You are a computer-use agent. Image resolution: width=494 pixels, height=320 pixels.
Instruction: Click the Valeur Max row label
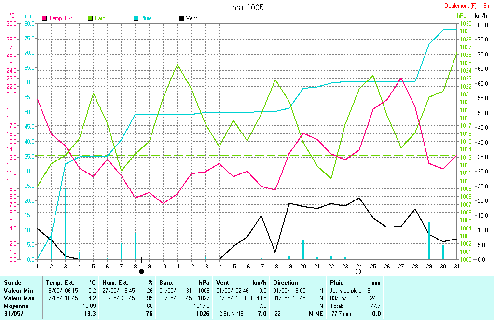pos(19,298)
